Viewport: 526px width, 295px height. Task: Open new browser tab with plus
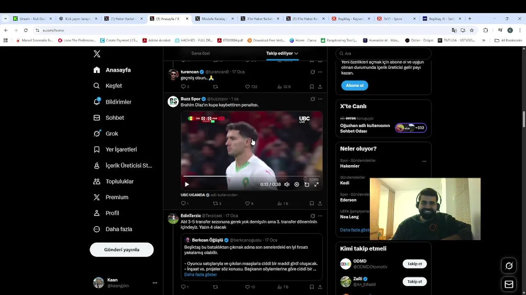pos(470,18)
